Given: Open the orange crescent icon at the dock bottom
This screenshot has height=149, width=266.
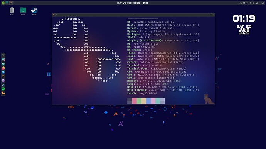Looking at the screenshot, I should tap(3, 93).
